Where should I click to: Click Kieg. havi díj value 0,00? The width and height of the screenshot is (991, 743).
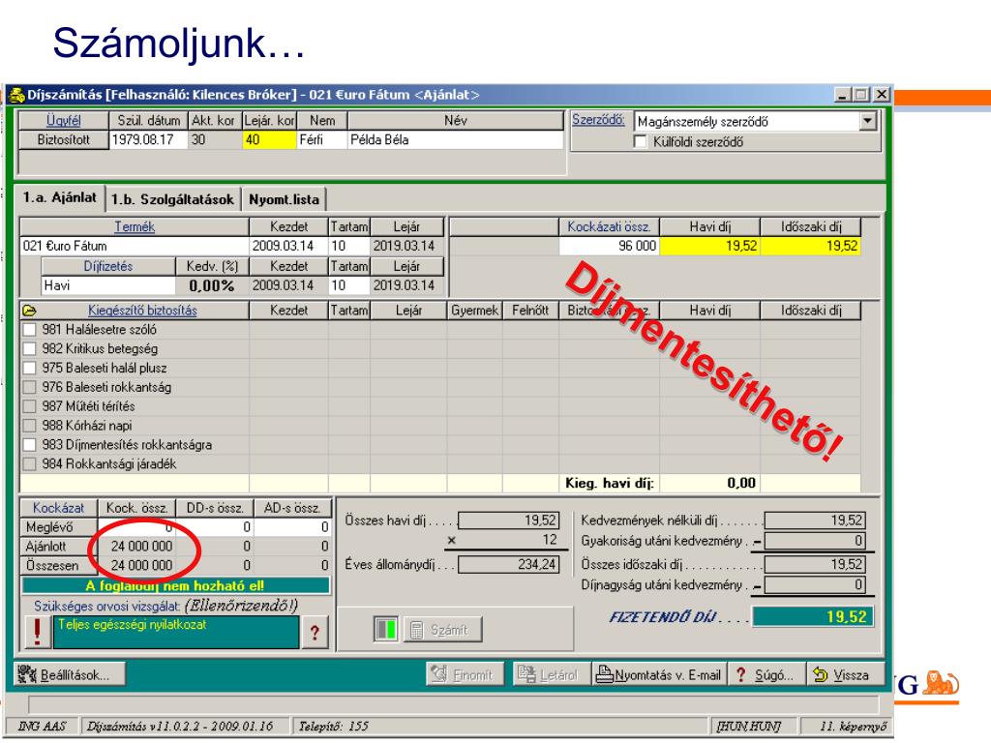(x=709, y=484)
